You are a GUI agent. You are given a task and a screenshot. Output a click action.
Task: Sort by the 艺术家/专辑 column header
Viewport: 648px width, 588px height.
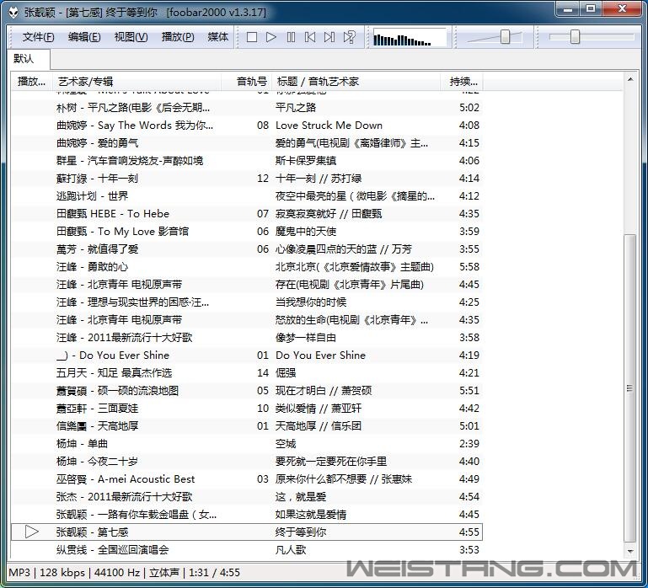coord(137,82)
